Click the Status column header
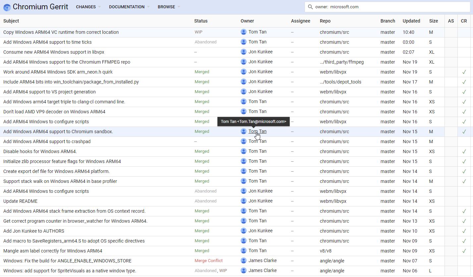This screenshot has height=277, width=473. (x=201, y=21)
